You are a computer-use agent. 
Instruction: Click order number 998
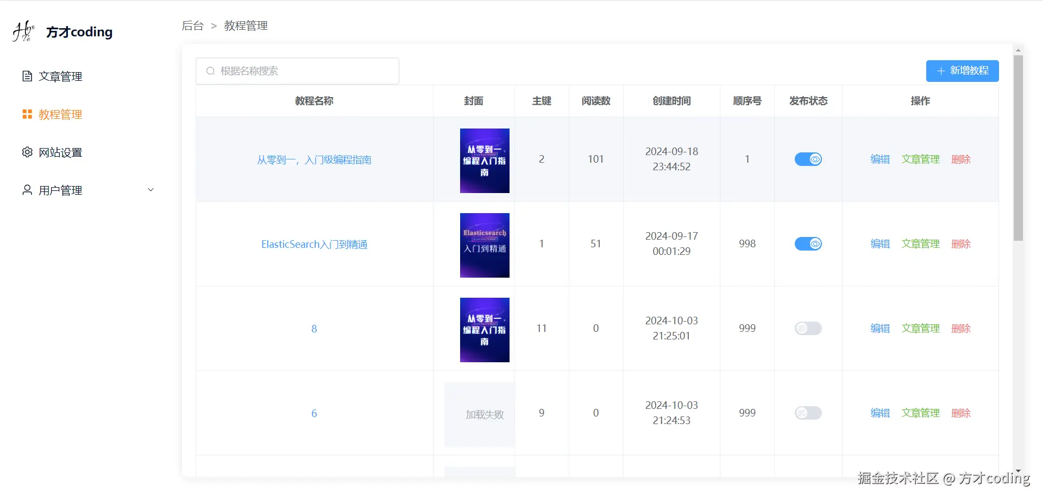(747, 244)
